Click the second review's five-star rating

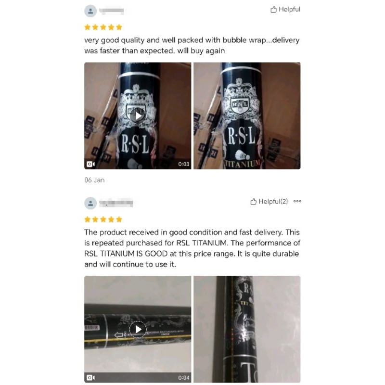[103, 219]
